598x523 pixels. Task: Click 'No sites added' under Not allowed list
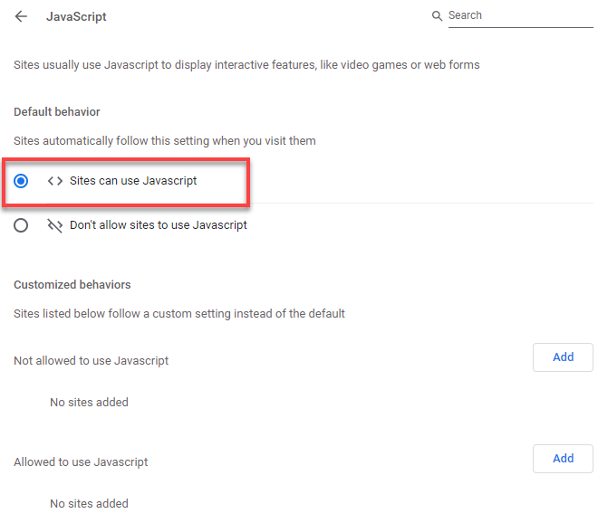89,403
